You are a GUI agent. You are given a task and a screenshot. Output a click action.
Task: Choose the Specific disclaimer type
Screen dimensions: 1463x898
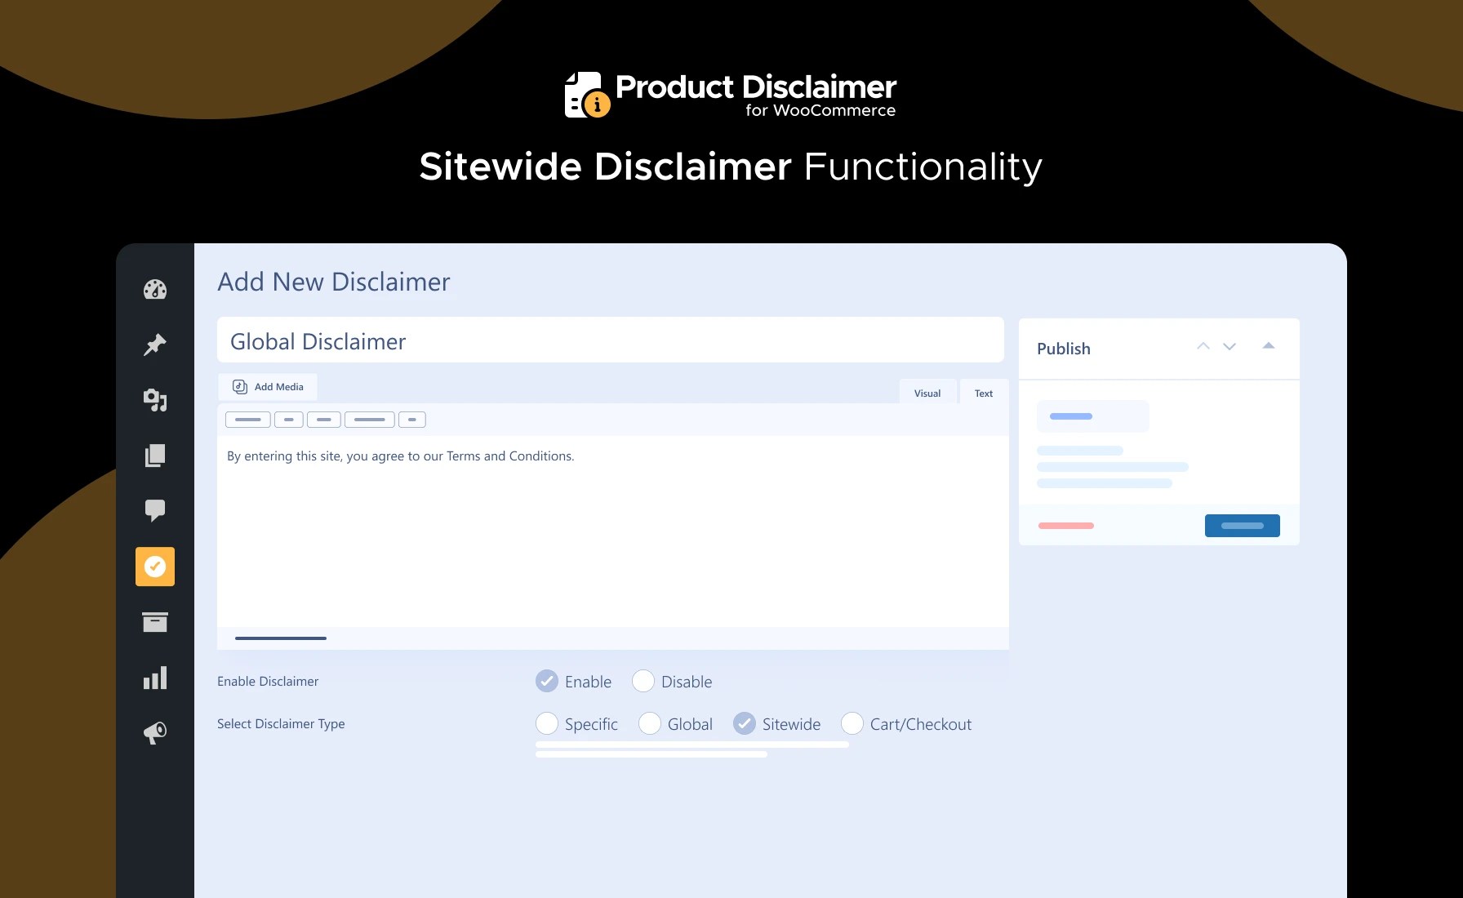tap(547, 723)
